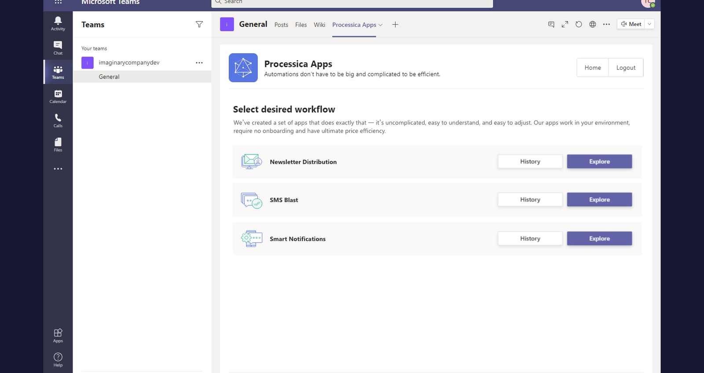Click the Home button
Viewport: 704px width, 373px height.
click(593, 68)
